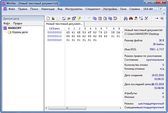Open the Специалист menu
This screenshot has width=168, height=113.
93,9
